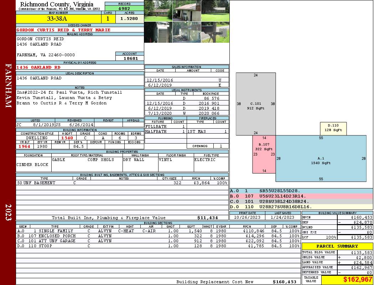
Task: Click the acres value 1.5280
Action: (129, 19)
